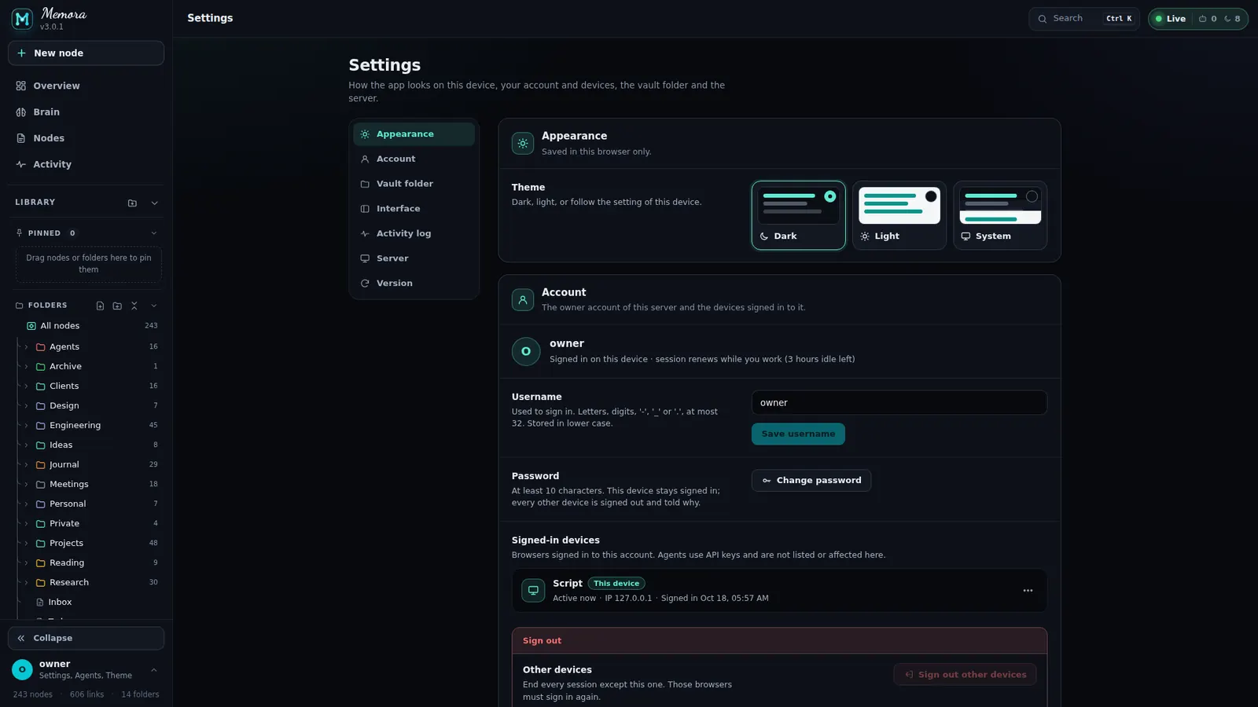Select the Dark theme option
Screen dimensions: 1258x707
798,215
